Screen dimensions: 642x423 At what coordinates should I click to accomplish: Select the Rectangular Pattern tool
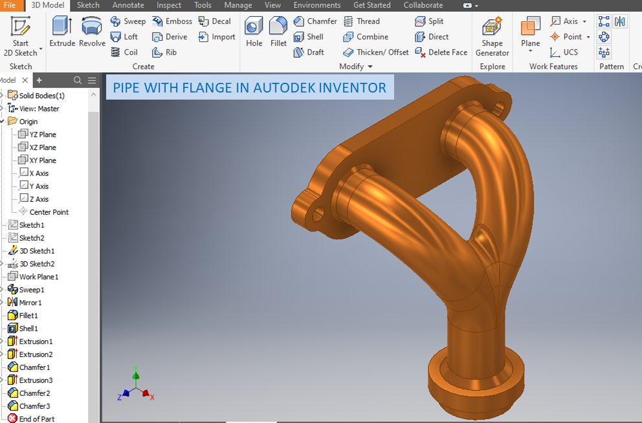[604, 21]
